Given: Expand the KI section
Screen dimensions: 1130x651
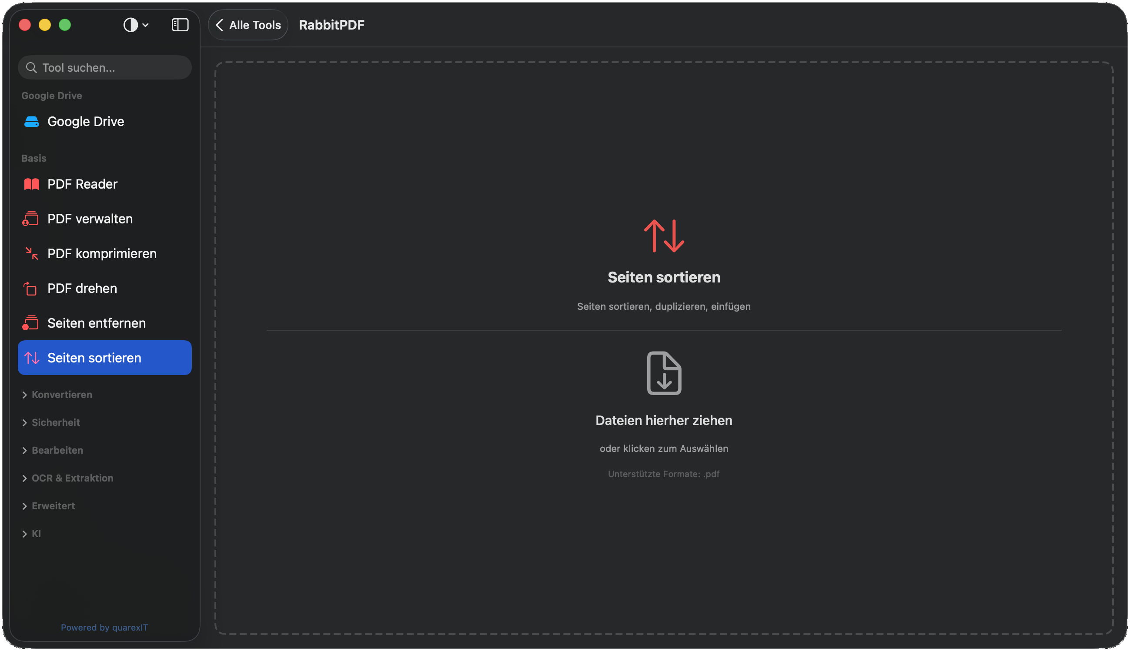Looking at the screenshot, I should pyautogui.click(x=31, y=533).
